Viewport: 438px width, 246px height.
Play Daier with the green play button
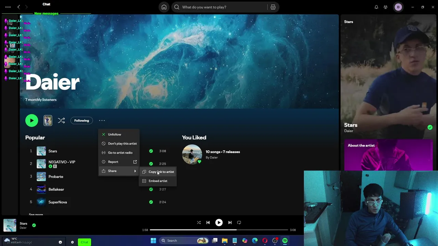point(32,120)
